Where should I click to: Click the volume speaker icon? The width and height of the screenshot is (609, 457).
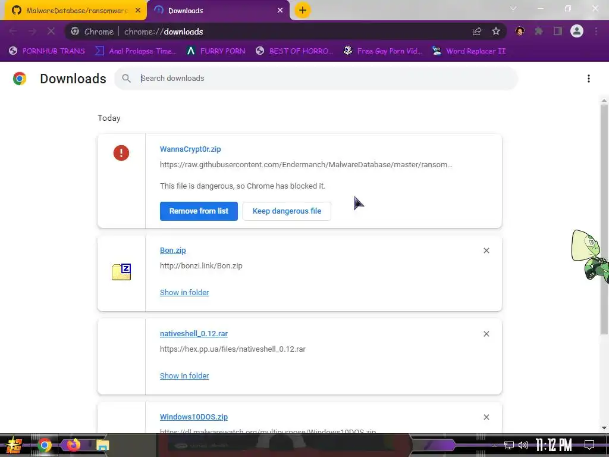click(523, 445)
